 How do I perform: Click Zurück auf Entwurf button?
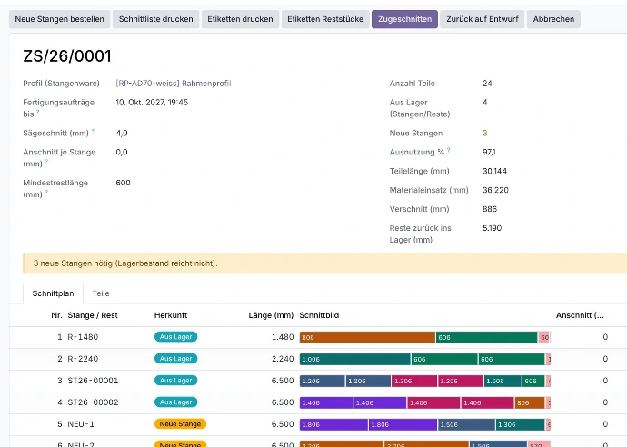[483, 19]
